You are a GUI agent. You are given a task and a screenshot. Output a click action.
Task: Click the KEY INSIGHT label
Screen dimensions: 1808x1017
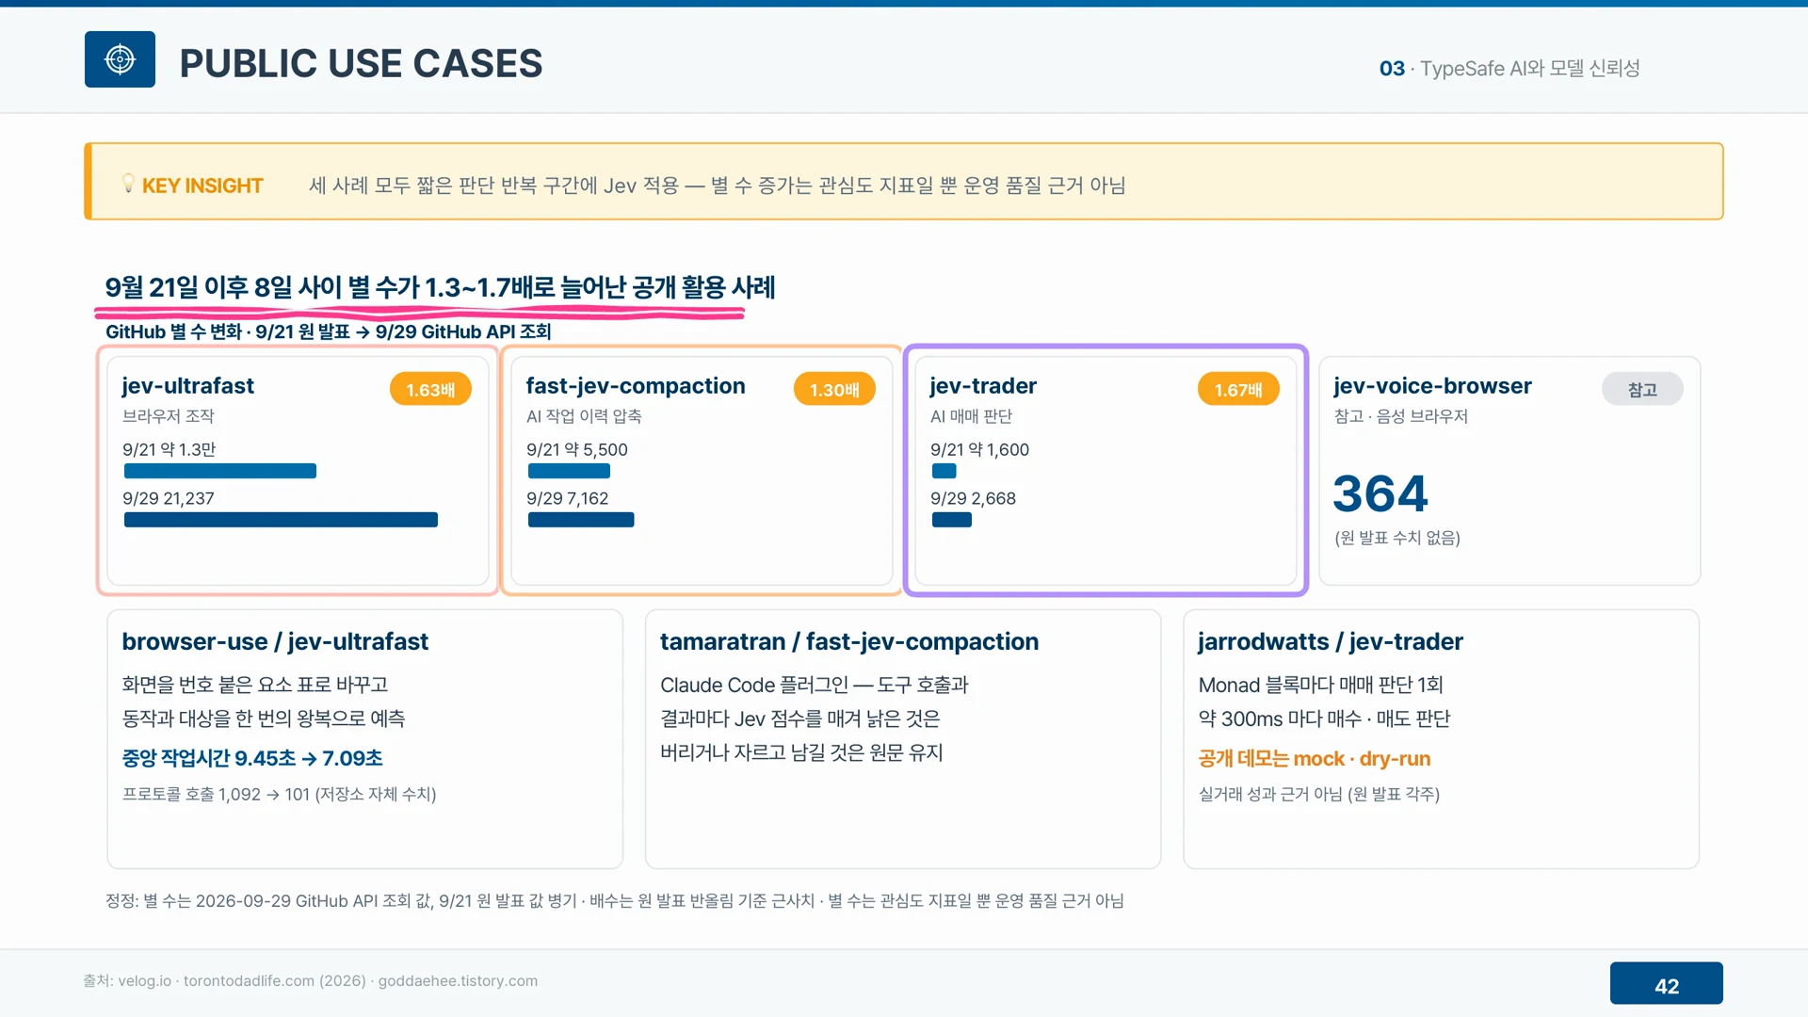[202, 186]
